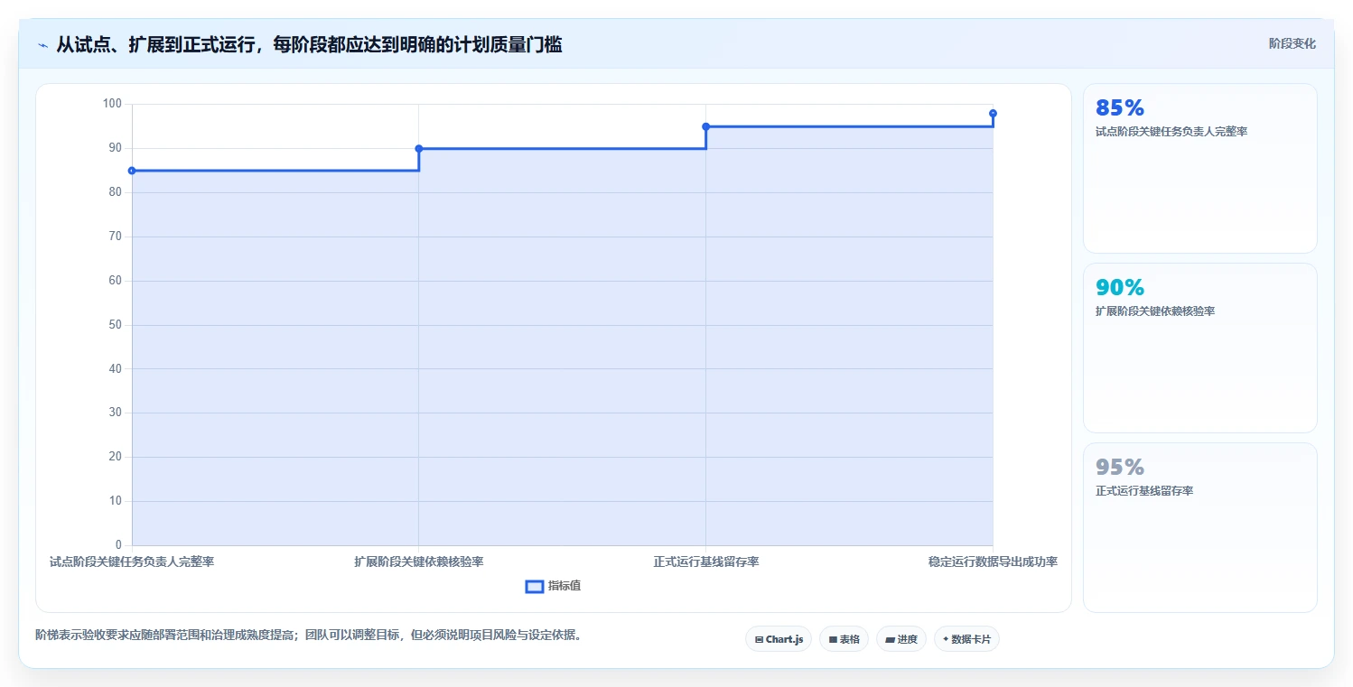Select the 表格 chip

[x=844, y=639]
